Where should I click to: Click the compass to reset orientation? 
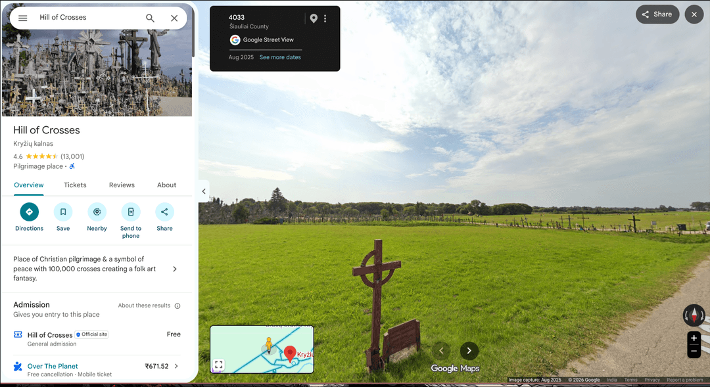(694, 315)
